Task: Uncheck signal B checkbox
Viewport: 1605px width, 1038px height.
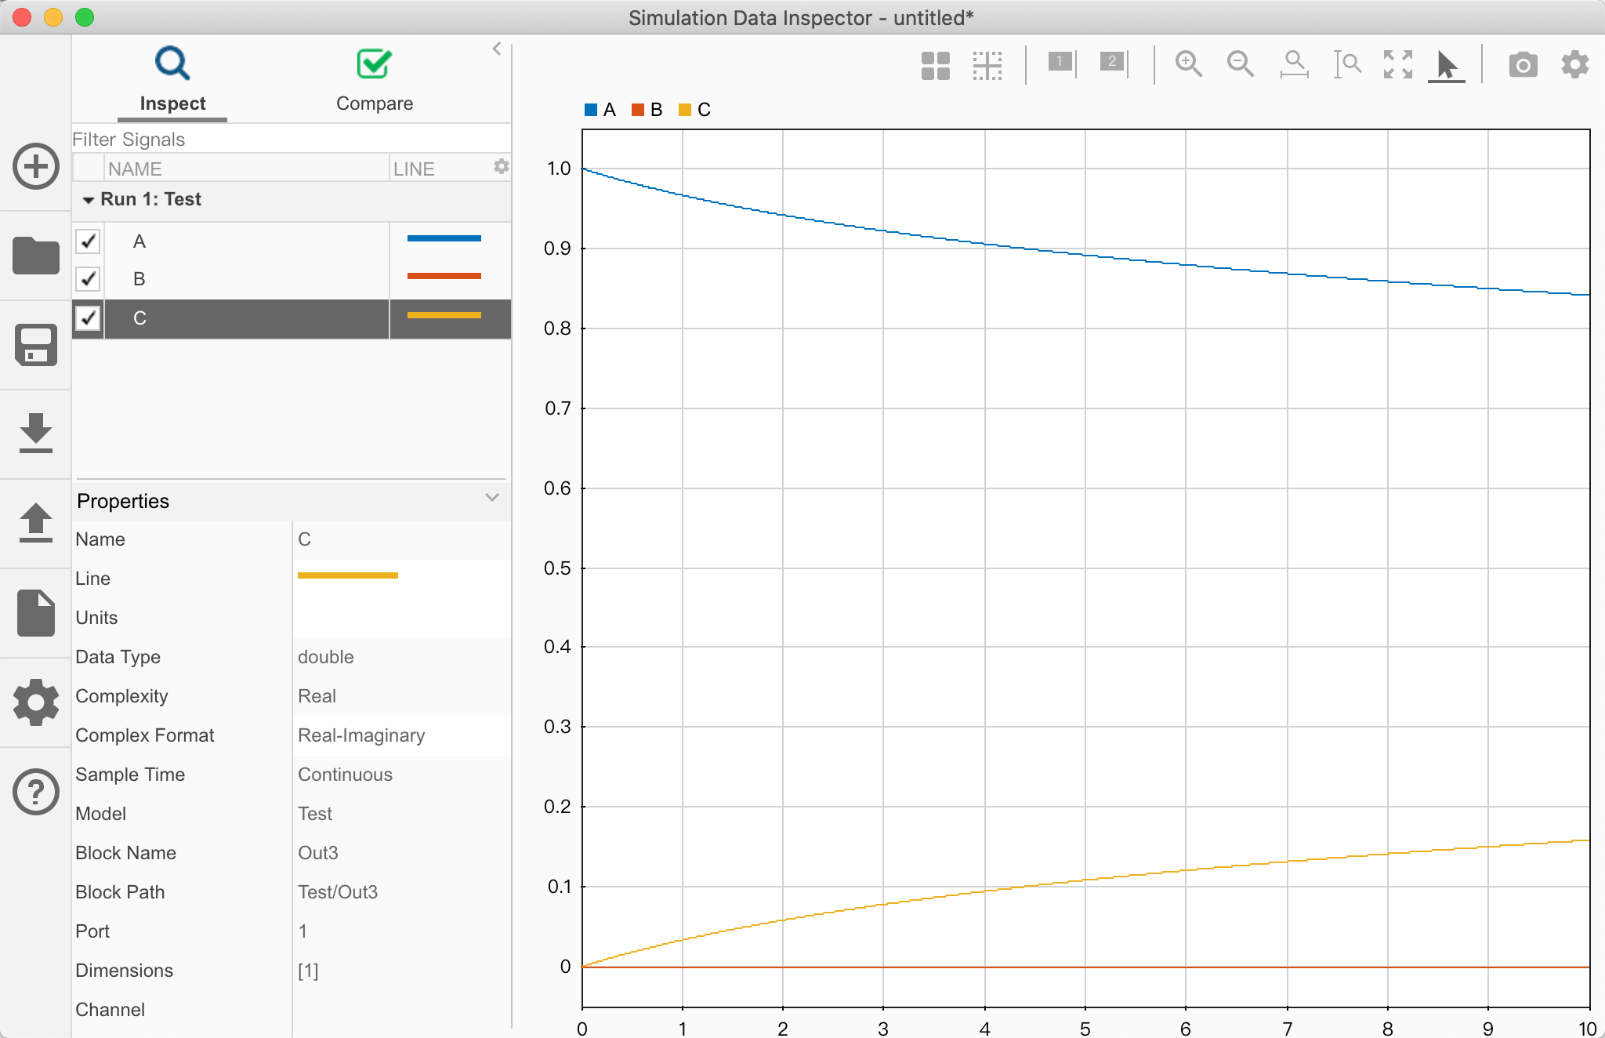Action: pos(89,278)
